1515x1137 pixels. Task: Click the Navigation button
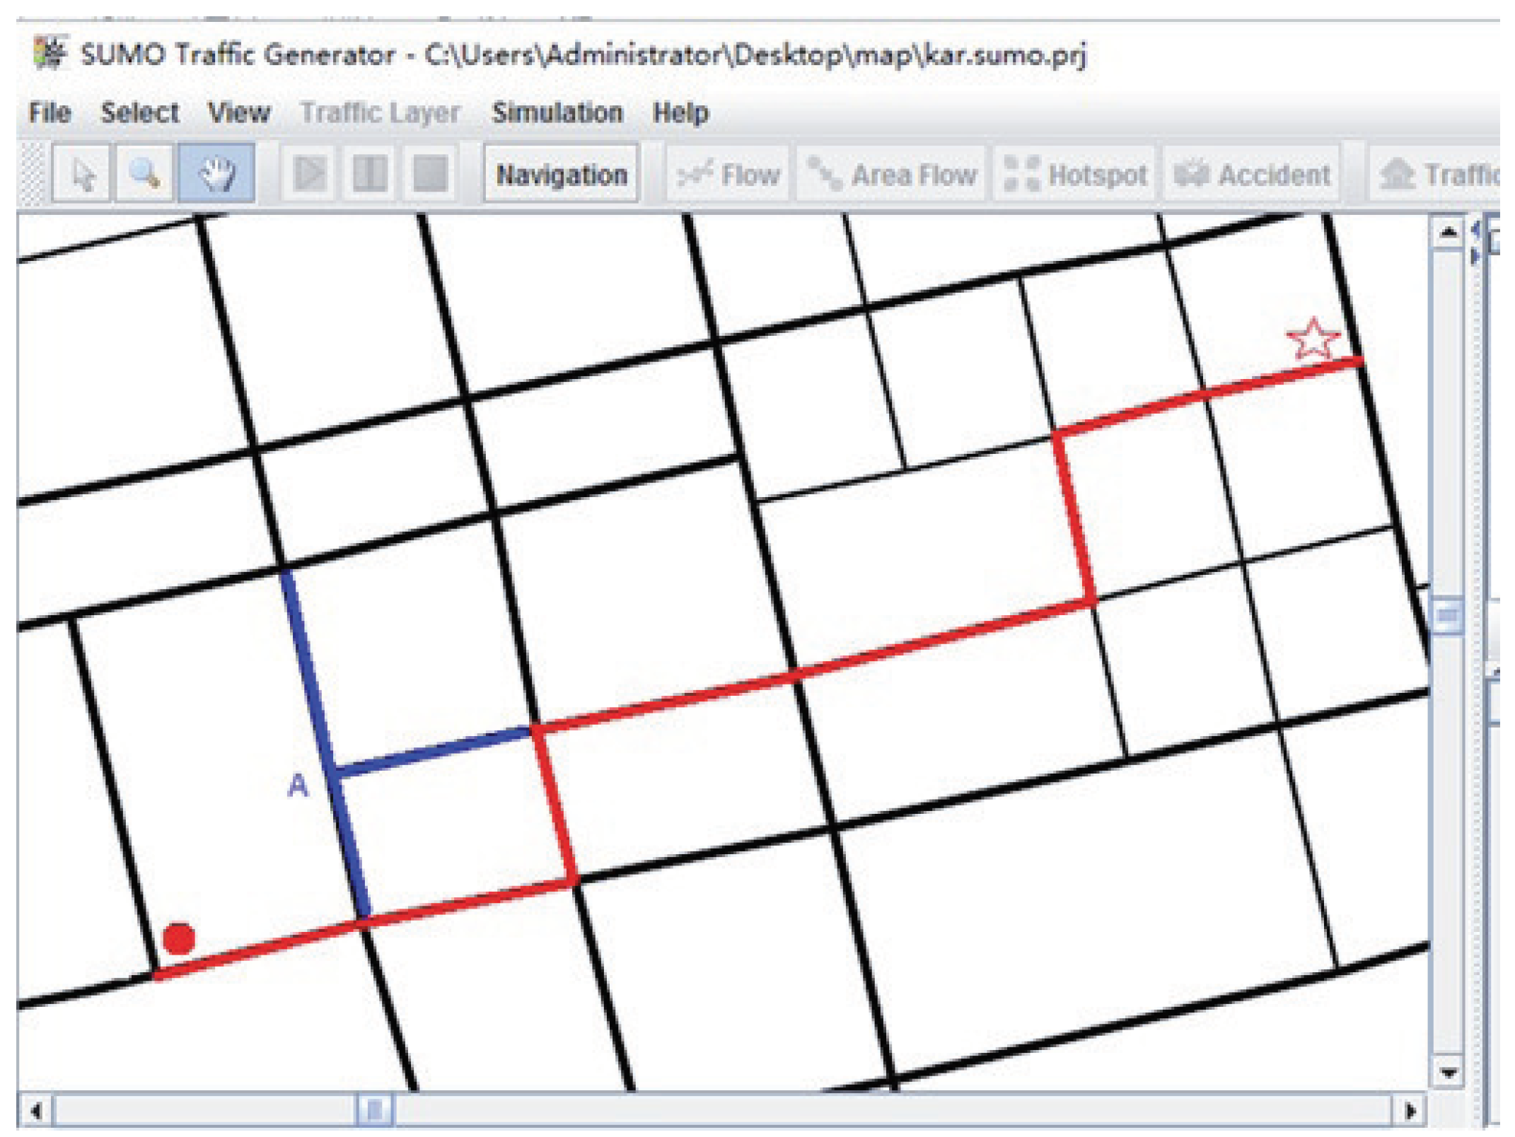562,175
